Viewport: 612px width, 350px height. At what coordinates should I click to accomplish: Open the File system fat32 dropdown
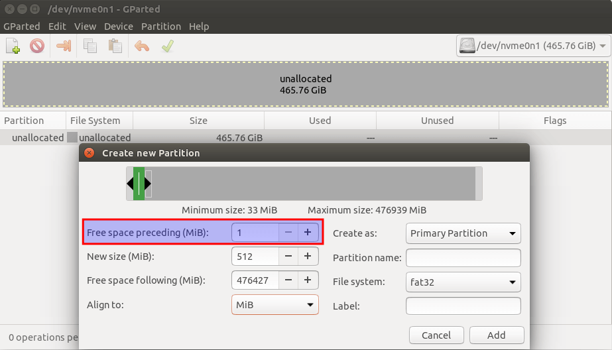point(463,282)
